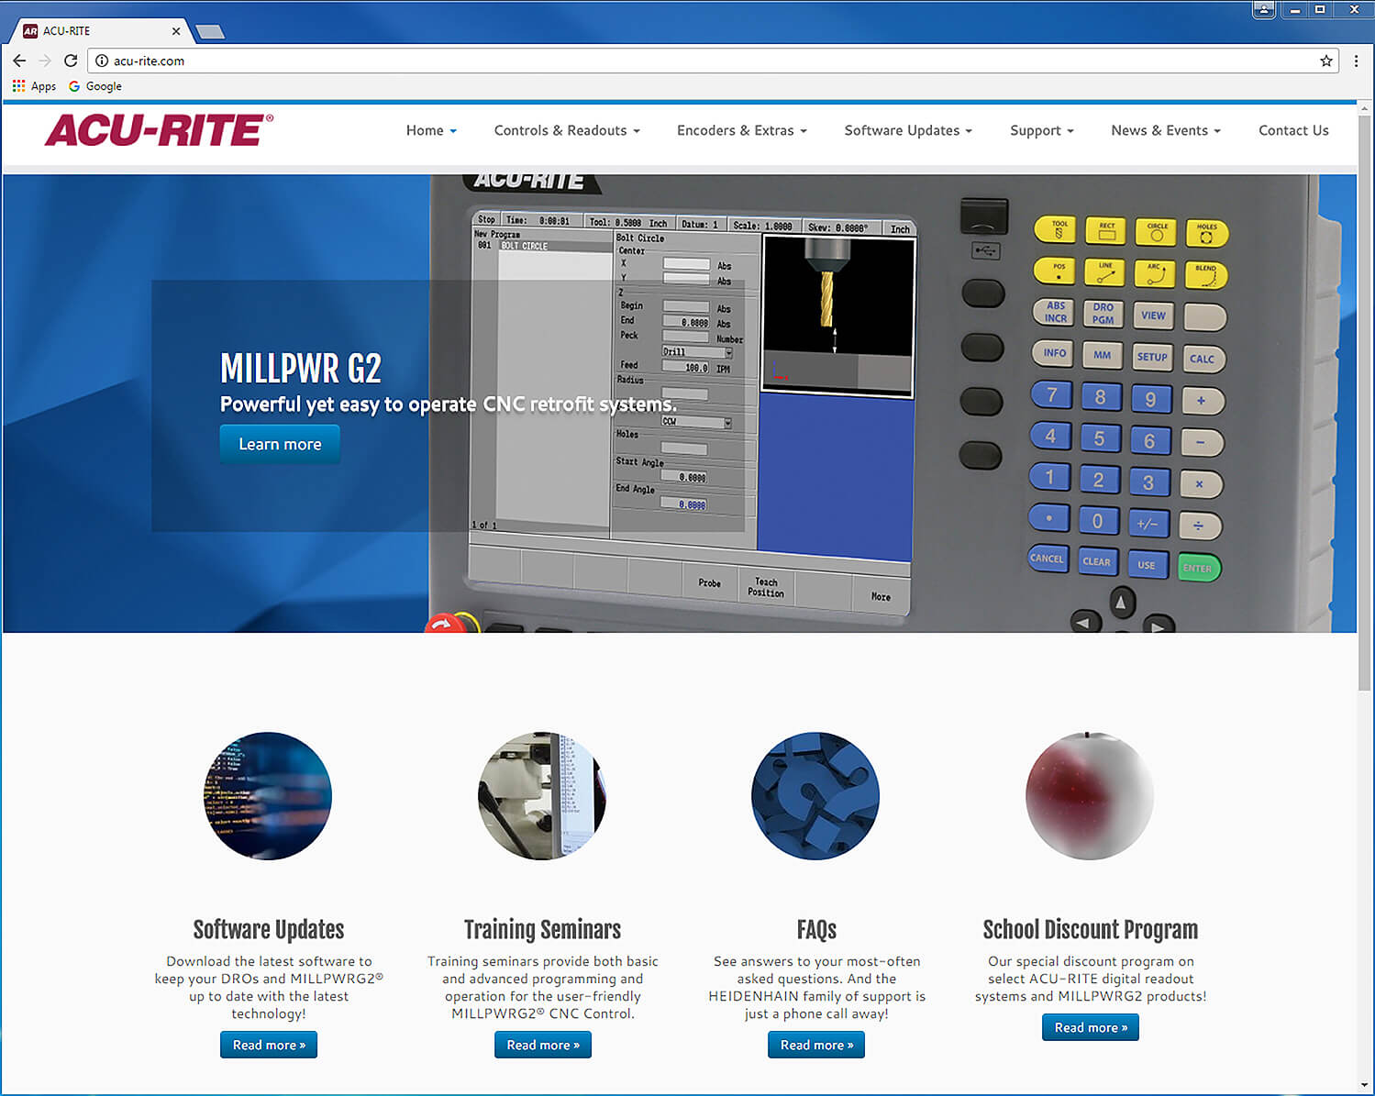1375x1096 pixels.
Task: Open the Software Updates nav menu
Action: 907,130
